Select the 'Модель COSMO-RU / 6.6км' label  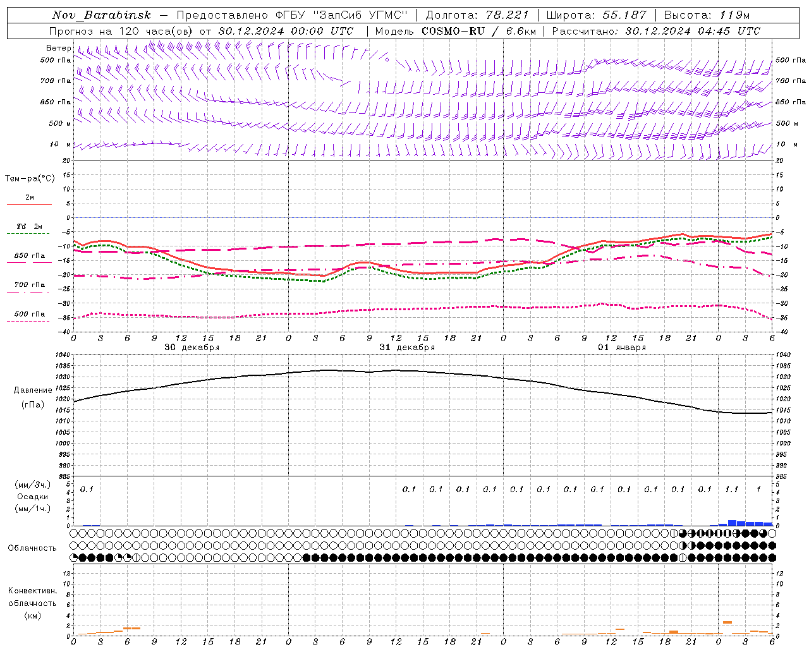point(456,31)
